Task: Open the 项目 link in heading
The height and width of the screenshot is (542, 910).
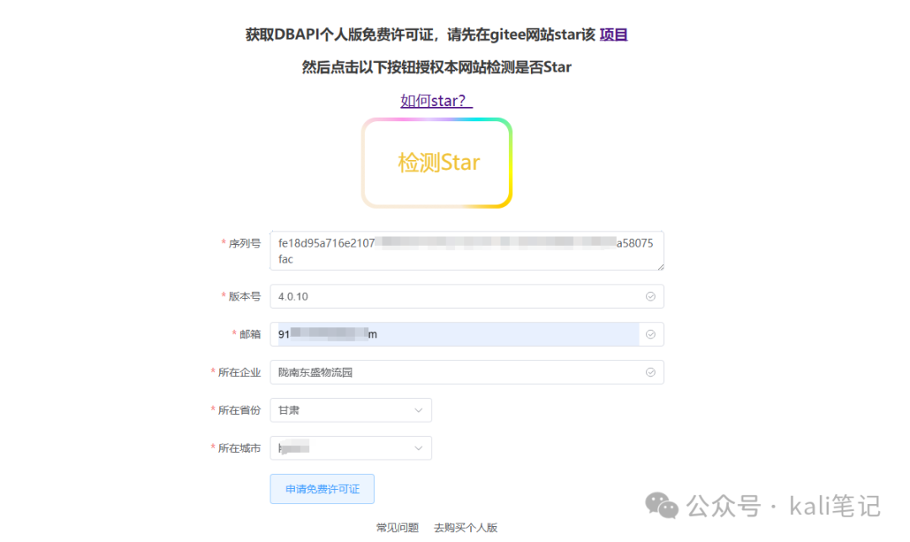Action: click(613, 35)
